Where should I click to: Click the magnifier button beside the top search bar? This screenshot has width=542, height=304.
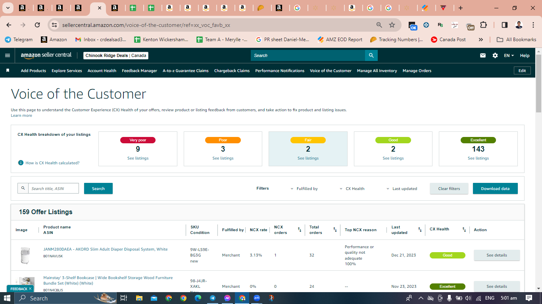[x=371, y=55]
